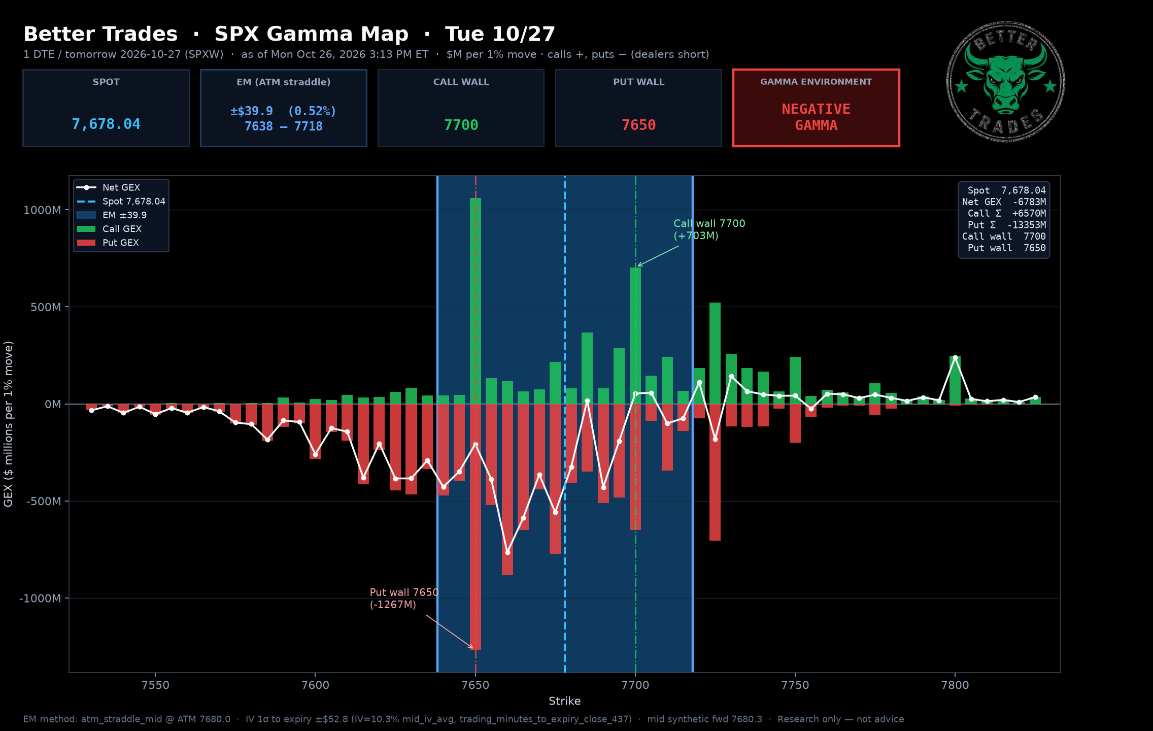The width and height of the screenshot is (1153, 731).
Task: Click the red put bar at 7750
Action: click(795, 423)
